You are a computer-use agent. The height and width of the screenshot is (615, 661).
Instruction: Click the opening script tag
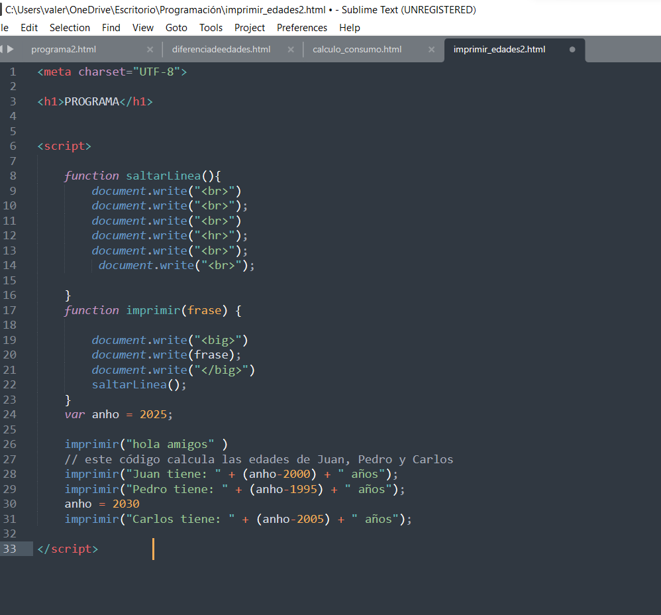(64, 146)
